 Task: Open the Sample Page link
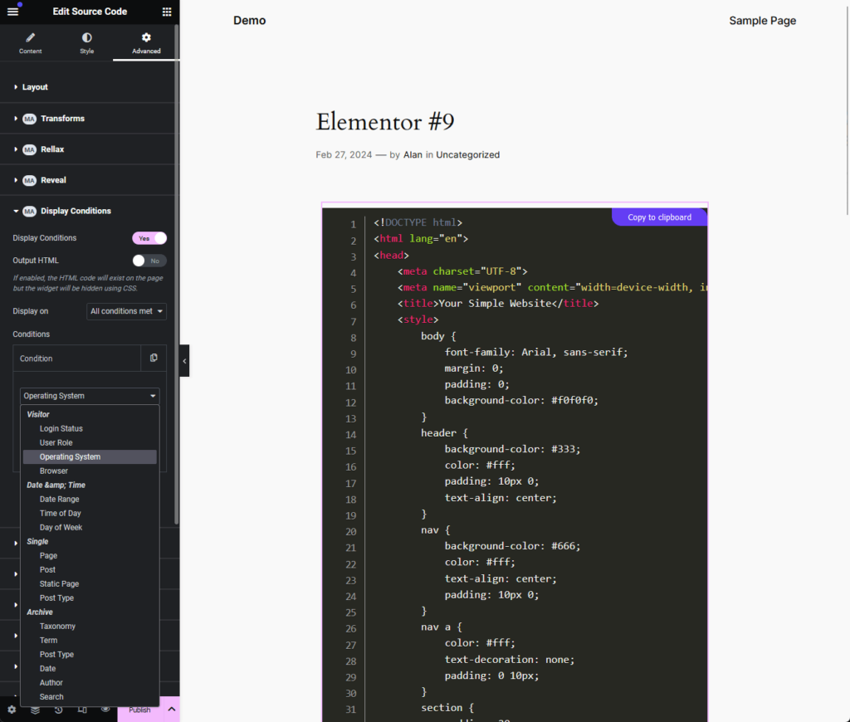(762, 21)
